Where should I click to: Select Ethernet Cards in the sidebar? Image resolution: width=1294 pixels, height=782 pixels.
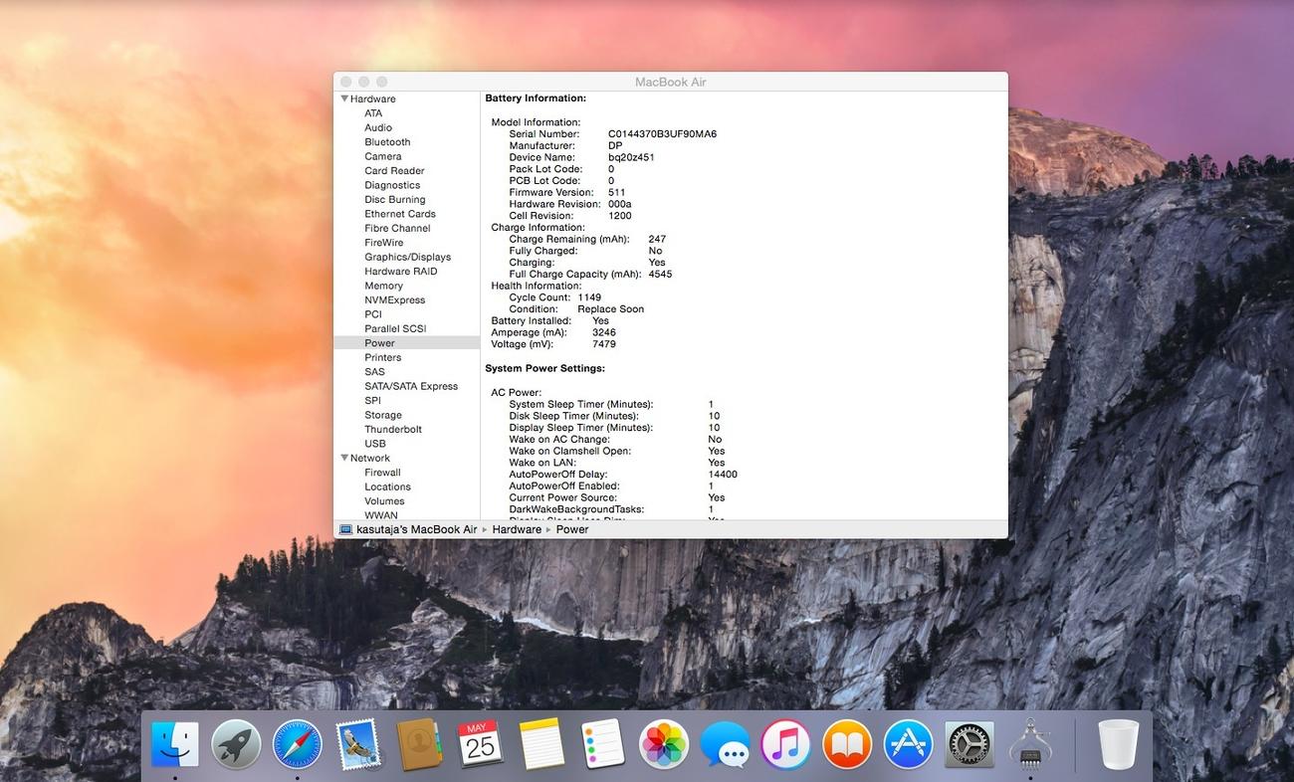click(x=400, y=214)
